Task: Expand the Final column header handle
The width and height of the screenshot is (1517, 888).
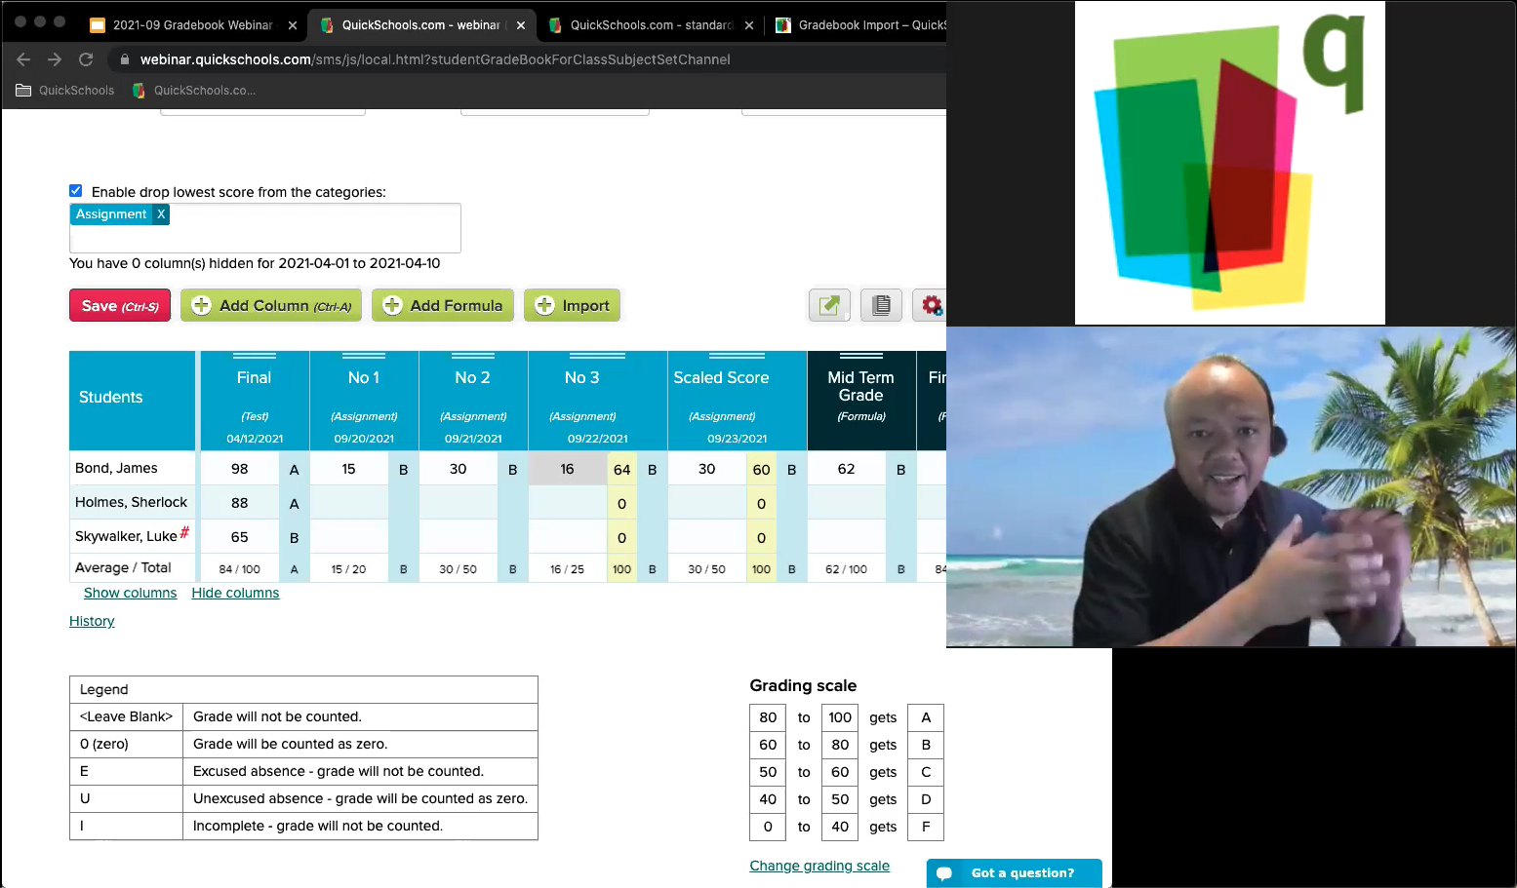Action: (x=254, y=356)
